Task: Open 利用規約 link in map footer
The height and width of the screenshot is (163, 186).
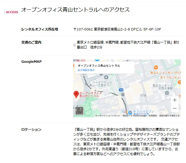Action: click(153, 115)
